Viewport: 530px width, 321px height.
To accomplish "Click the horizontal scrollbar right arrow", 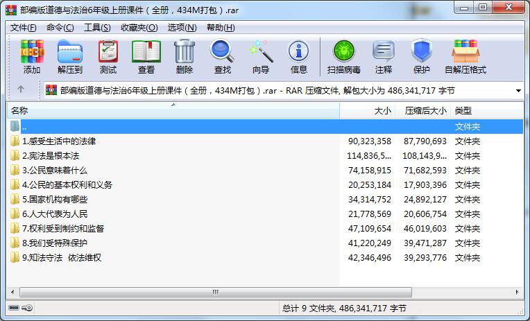I will click(517, 292).
